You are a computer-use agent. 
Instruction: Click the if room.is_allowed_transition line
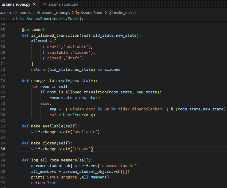click(x=101, y=92)
